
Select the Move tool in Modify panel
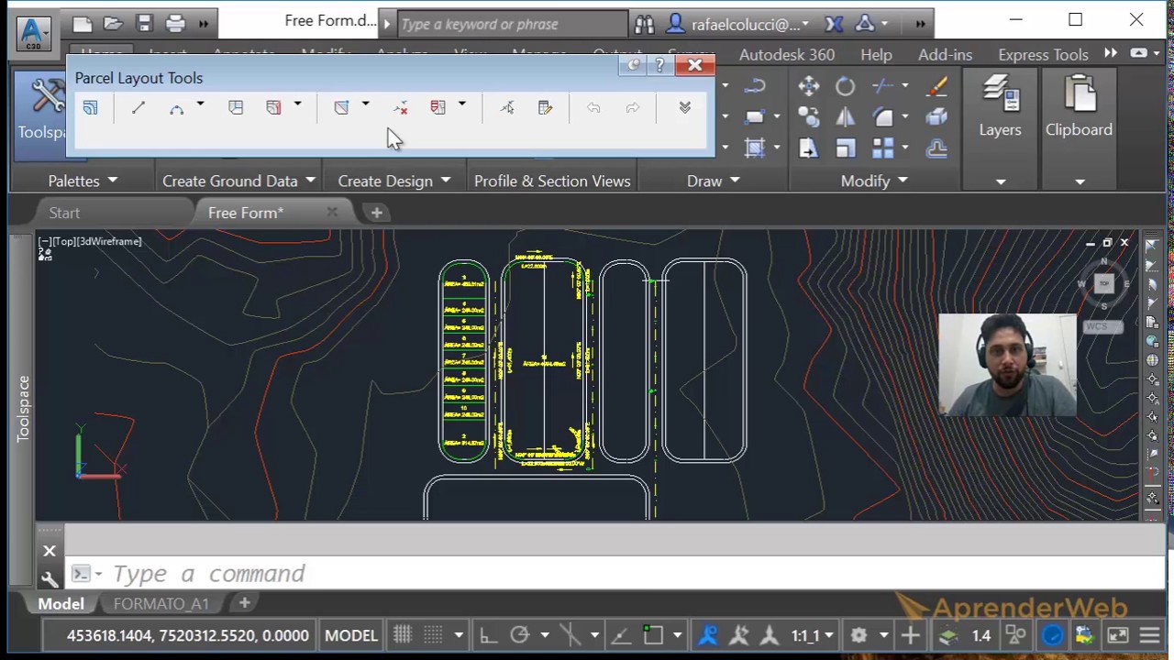(808, 86)
